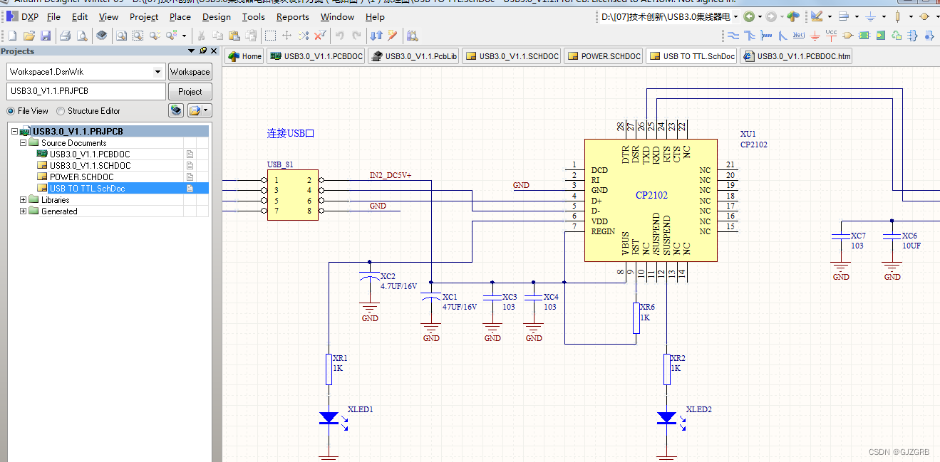Click the GND power port icon
This screenshot has height=462, width=940.
click(x=815, y=35)
